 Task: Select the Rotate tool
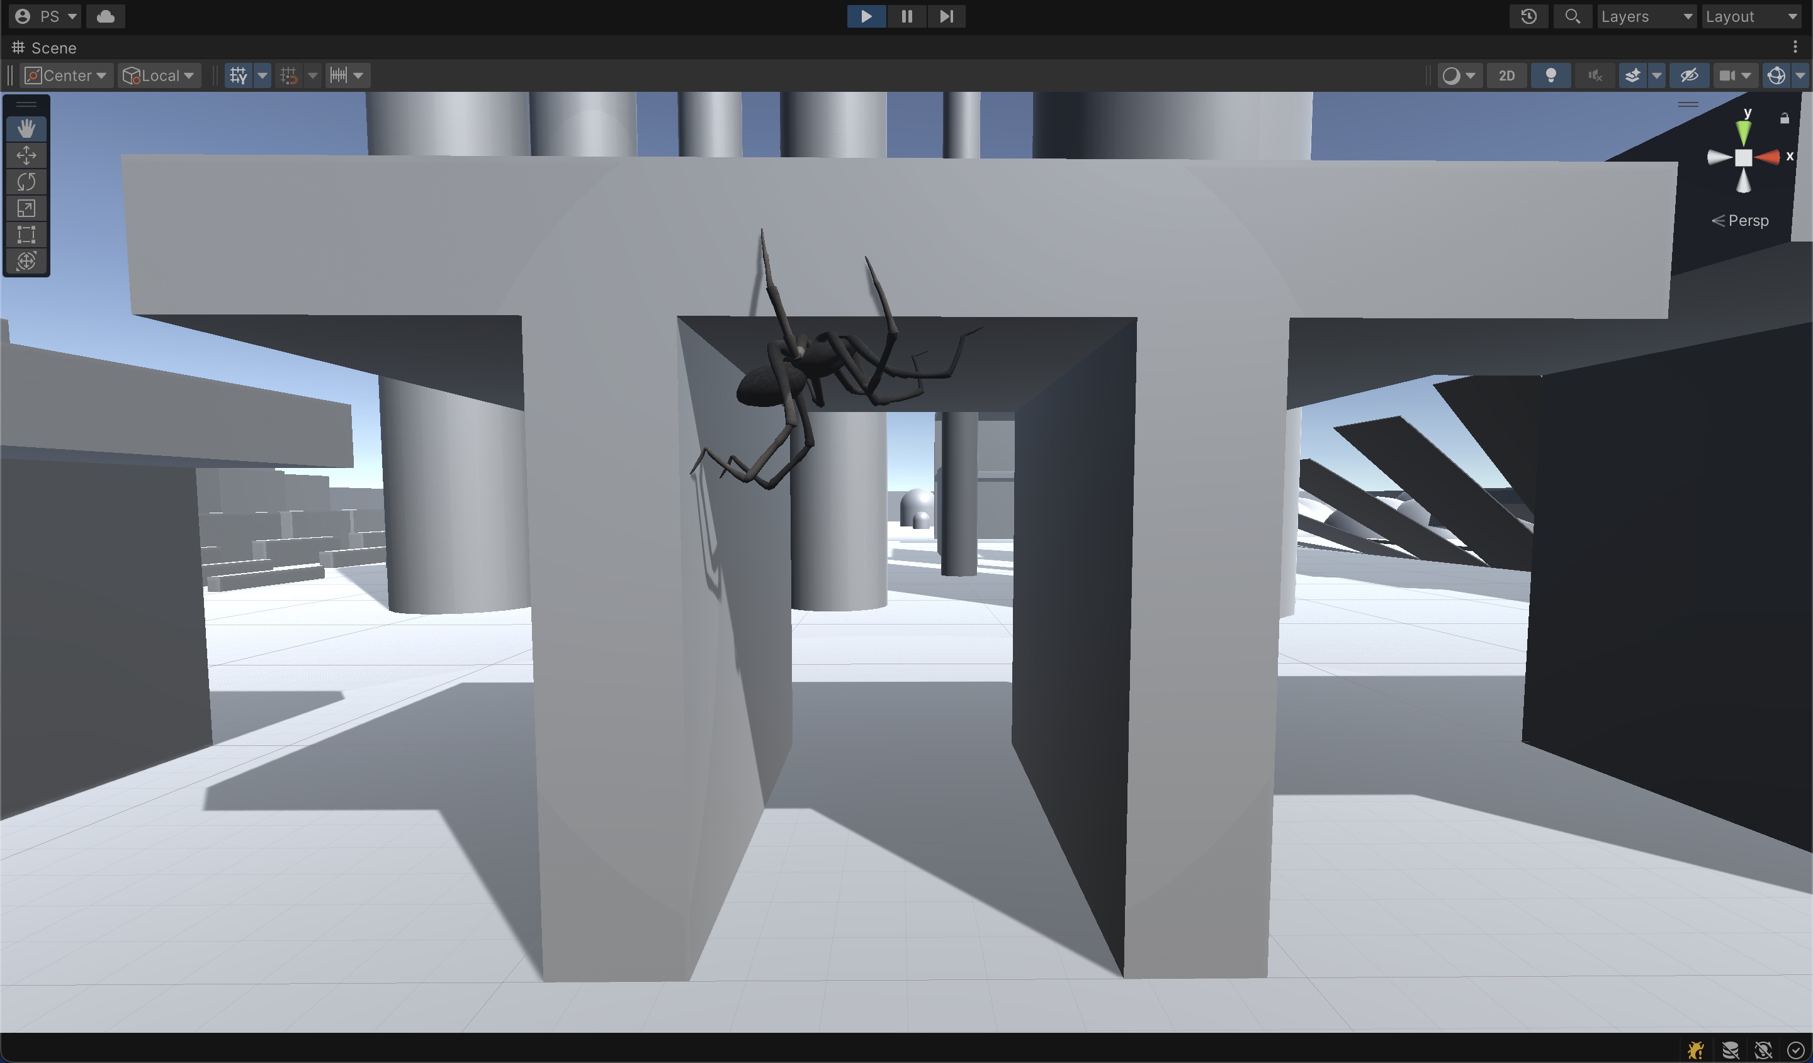26,182
